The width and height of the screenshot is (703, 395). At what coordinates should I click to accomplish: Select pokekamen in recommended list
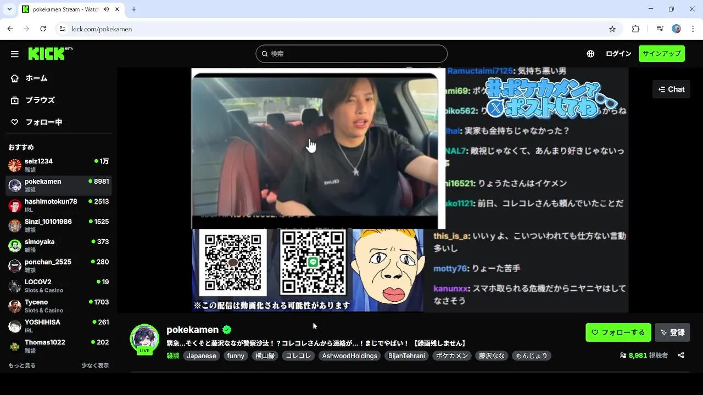coord(58,185)
